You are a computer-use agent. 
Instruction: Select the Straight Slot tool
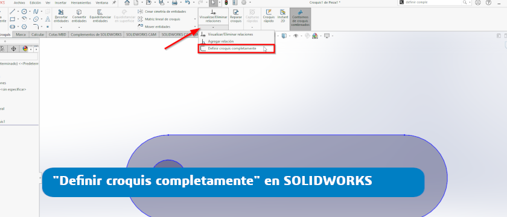pyautogui.click(x=12, y=27)
